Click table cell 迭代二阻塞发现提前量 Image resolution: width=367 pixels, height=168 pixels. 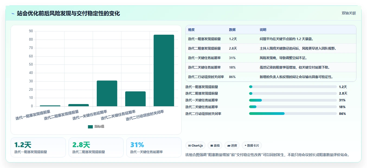(204, 49)
